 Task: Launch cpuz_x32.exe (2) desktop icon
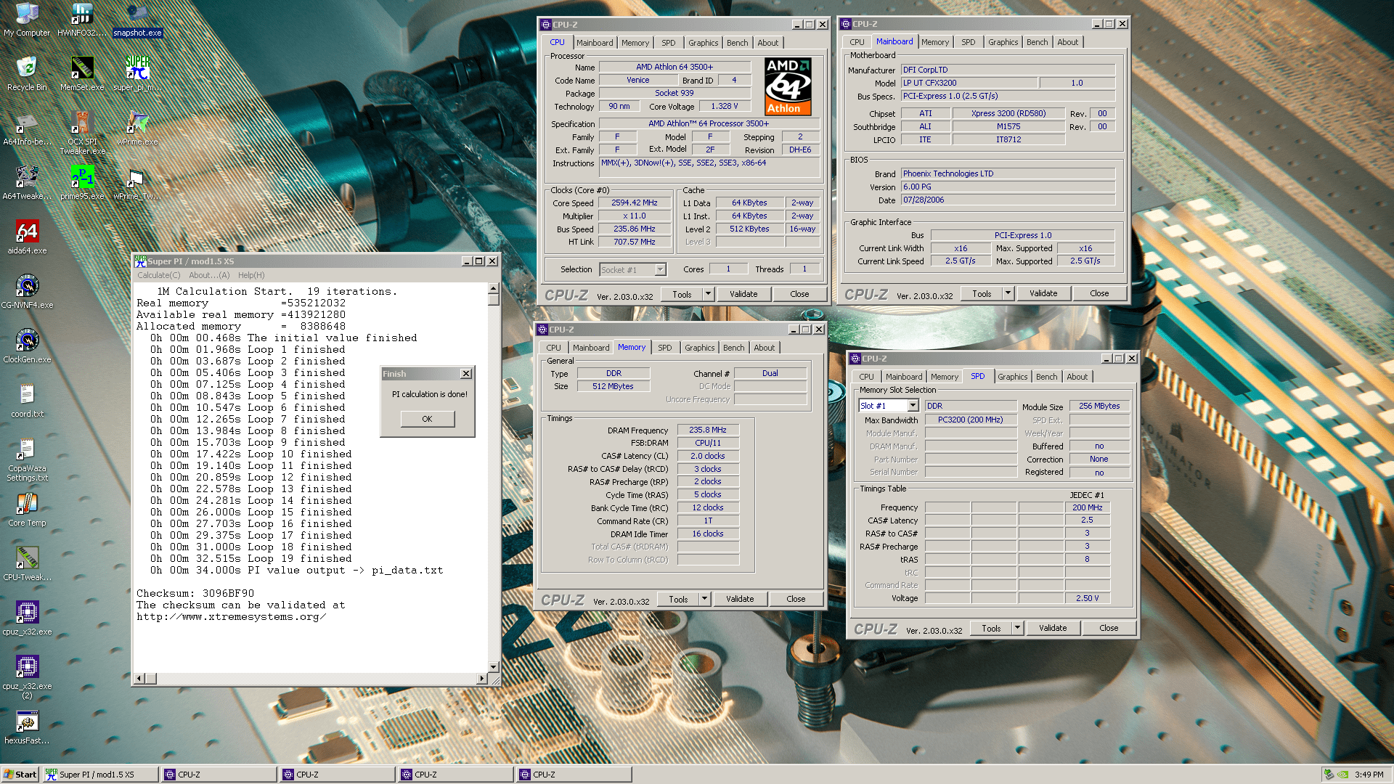[27, 677]
